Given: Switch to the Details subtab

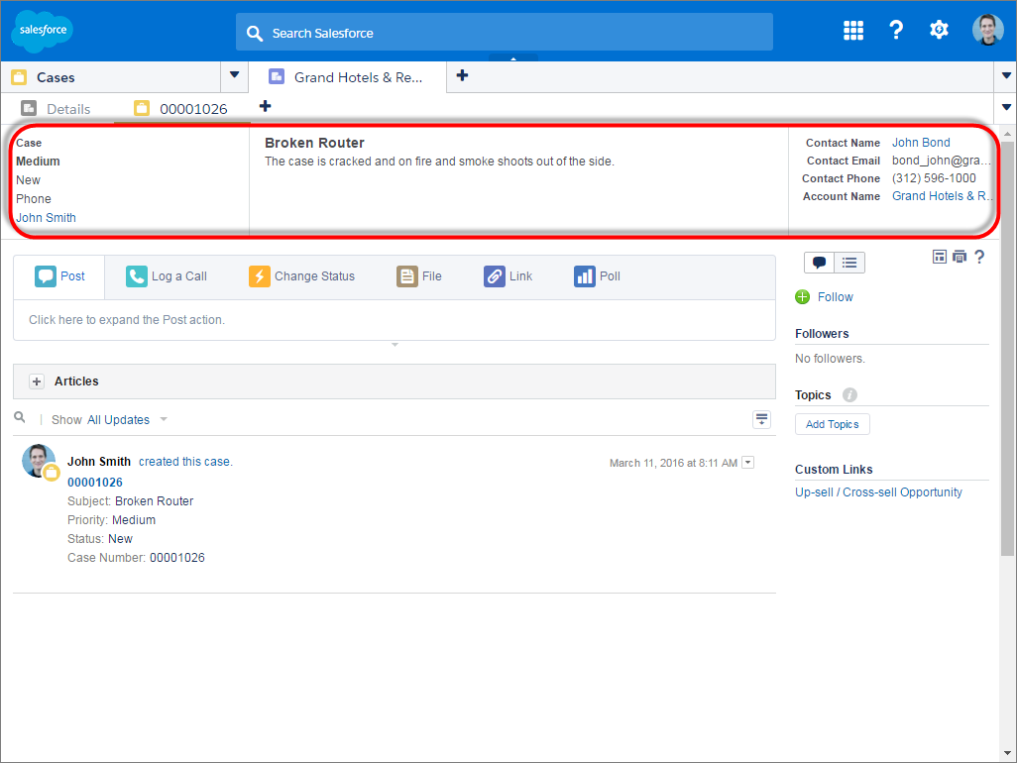Looking at the screenshot, I should coord(57,109).
